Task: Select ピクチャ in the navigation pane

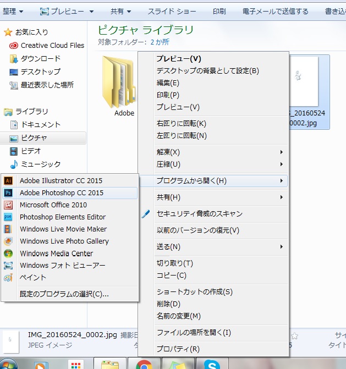Action: click(43, 138)
